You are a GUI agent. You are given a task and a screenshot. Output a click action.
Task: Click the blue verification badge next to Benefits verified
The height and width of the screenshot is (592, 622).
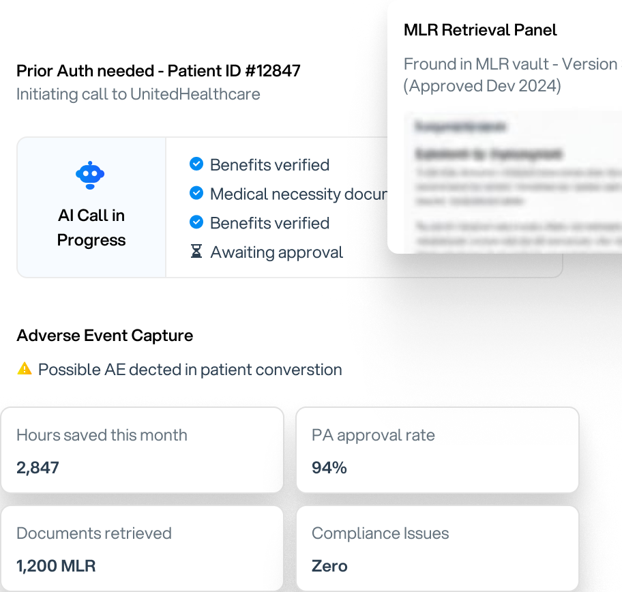coord(196,164)
